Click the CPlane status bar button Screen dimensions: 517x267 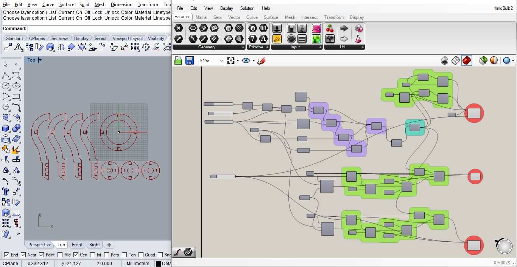11,264
